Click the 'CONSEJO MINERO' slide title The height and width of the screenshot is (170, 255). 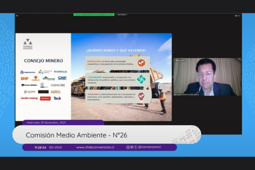click(x=43, y=61)
